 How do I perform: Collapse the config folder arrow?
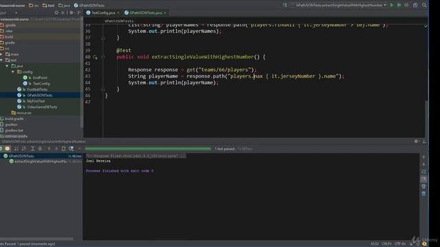(x=13, y=72)
